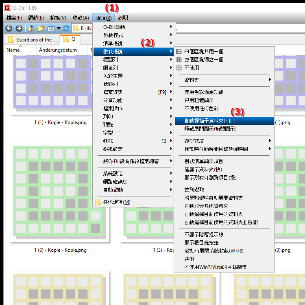Select 僅顯示資料夾(快) option

[224, 170]
